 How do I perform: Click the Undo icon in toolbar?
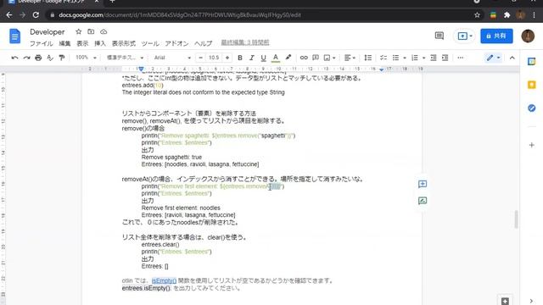point(14,58)
